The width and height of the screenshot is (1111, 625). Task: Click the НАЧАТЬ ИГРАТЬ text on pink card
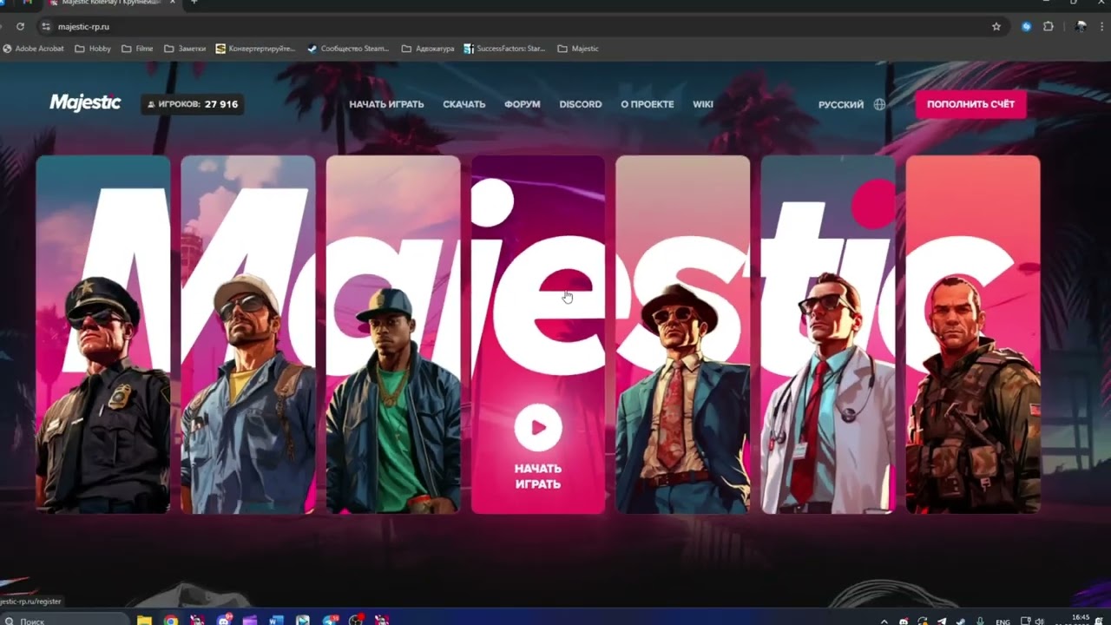tap(538, 476)
